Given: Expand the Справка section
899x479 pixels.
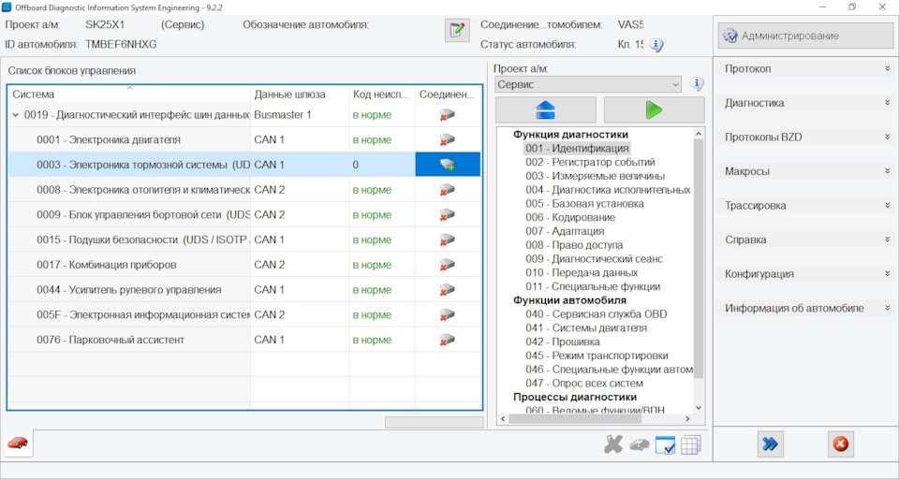Looking at the screenshot, I should [x=805, y=239].
